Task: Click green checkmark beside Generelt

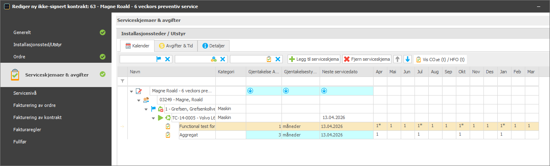Action: tap(103, 32)
